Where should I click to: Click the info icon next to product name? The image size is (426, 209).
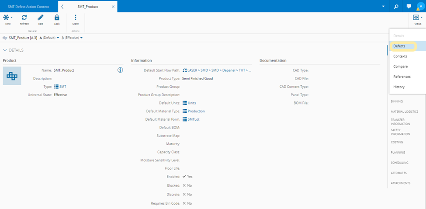(120, 70)
